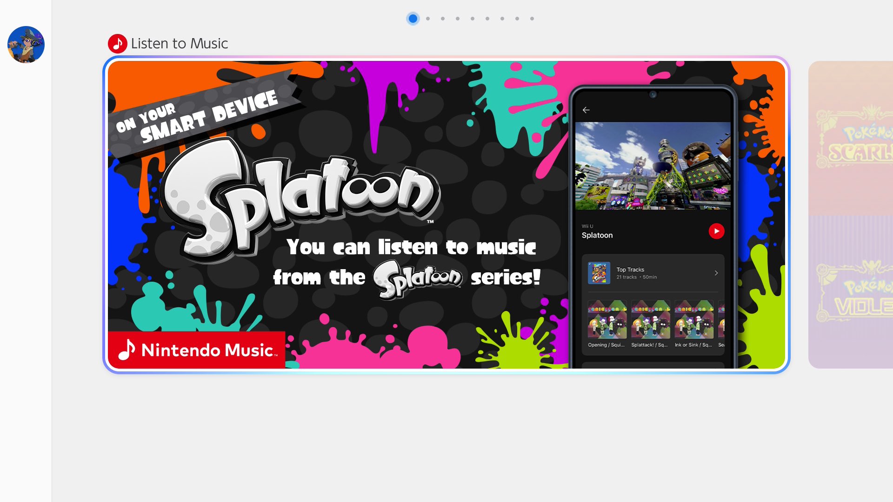Select the fifth carousel page dot

click(x=473, y=19)
